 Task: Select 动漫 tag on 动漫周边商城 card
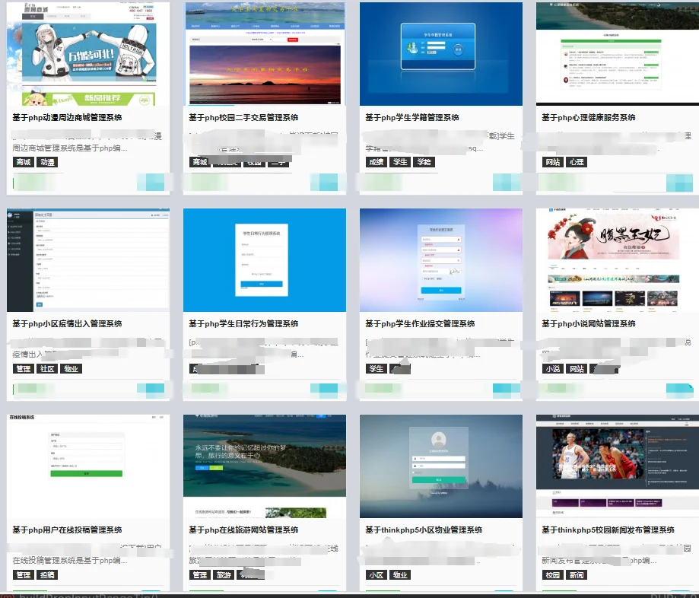pos(47,162)
